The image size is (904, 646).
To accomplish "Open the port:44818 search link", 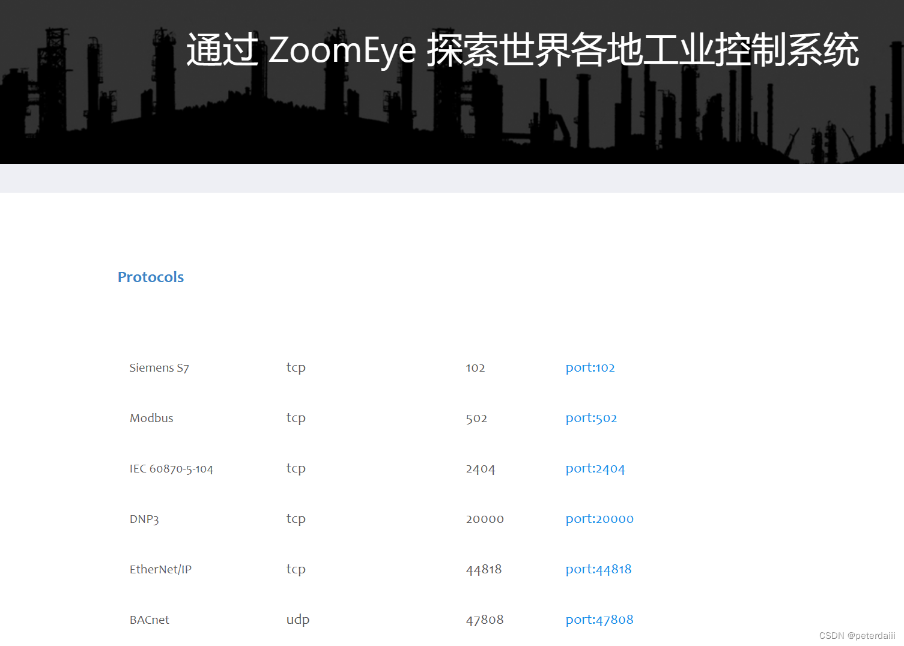I will coord(598,569).
